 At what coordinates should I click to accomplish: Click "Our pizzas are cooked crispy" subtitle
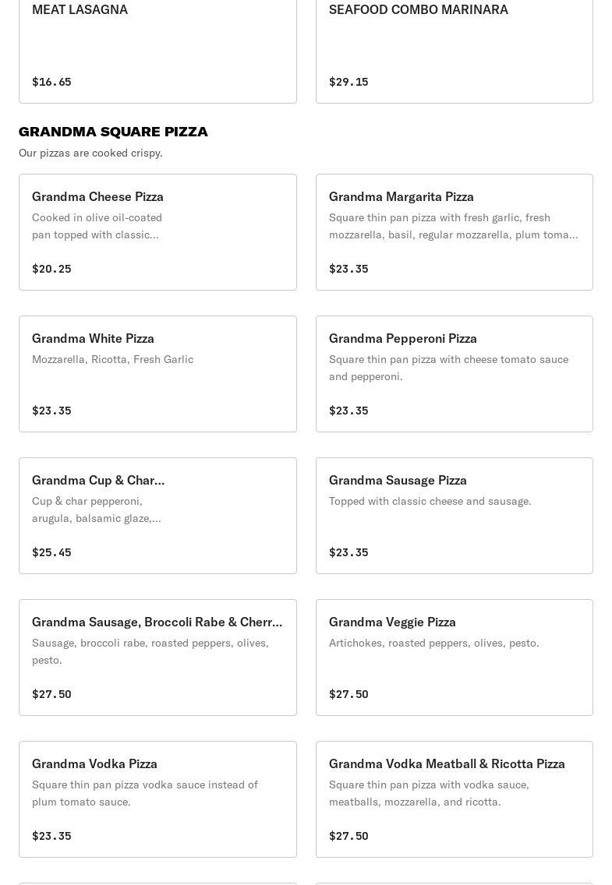[x=90, y=153]
